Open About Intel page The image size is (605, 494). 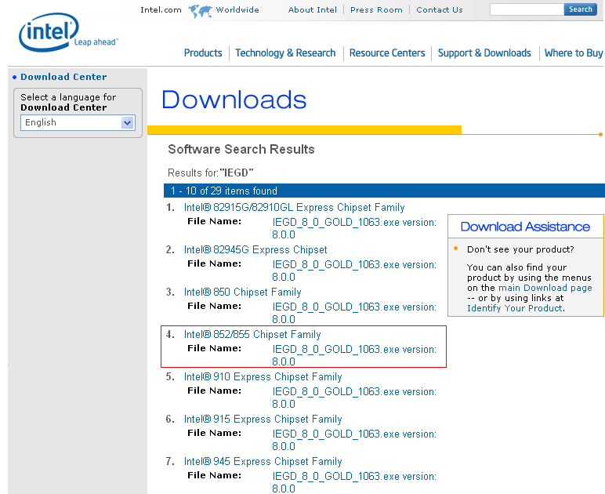[x=313, y=10]
